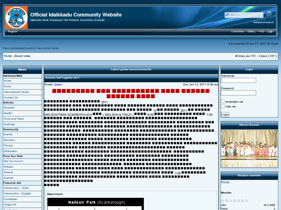
Task: Open Did You know? page
Action: coord(13,161)
